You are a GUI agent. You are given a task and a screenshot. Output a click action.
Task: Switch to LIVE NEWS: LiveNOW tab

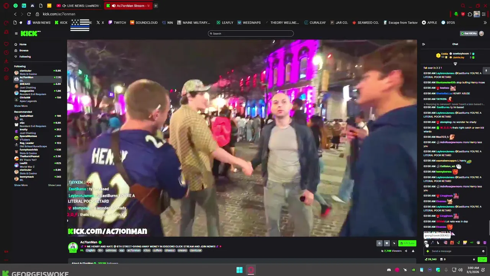(79, 6)
